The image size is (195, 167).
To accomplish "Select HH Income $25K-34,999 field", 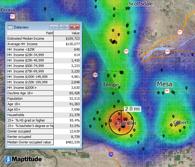I will pyautogui.click(x=30, y=55).
